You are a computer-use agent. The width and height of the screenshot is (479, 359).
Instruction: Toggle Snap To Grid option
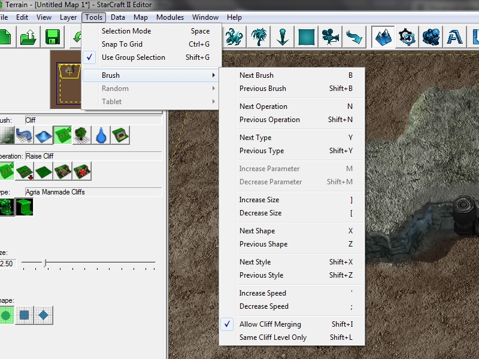(x=150, y=44)
